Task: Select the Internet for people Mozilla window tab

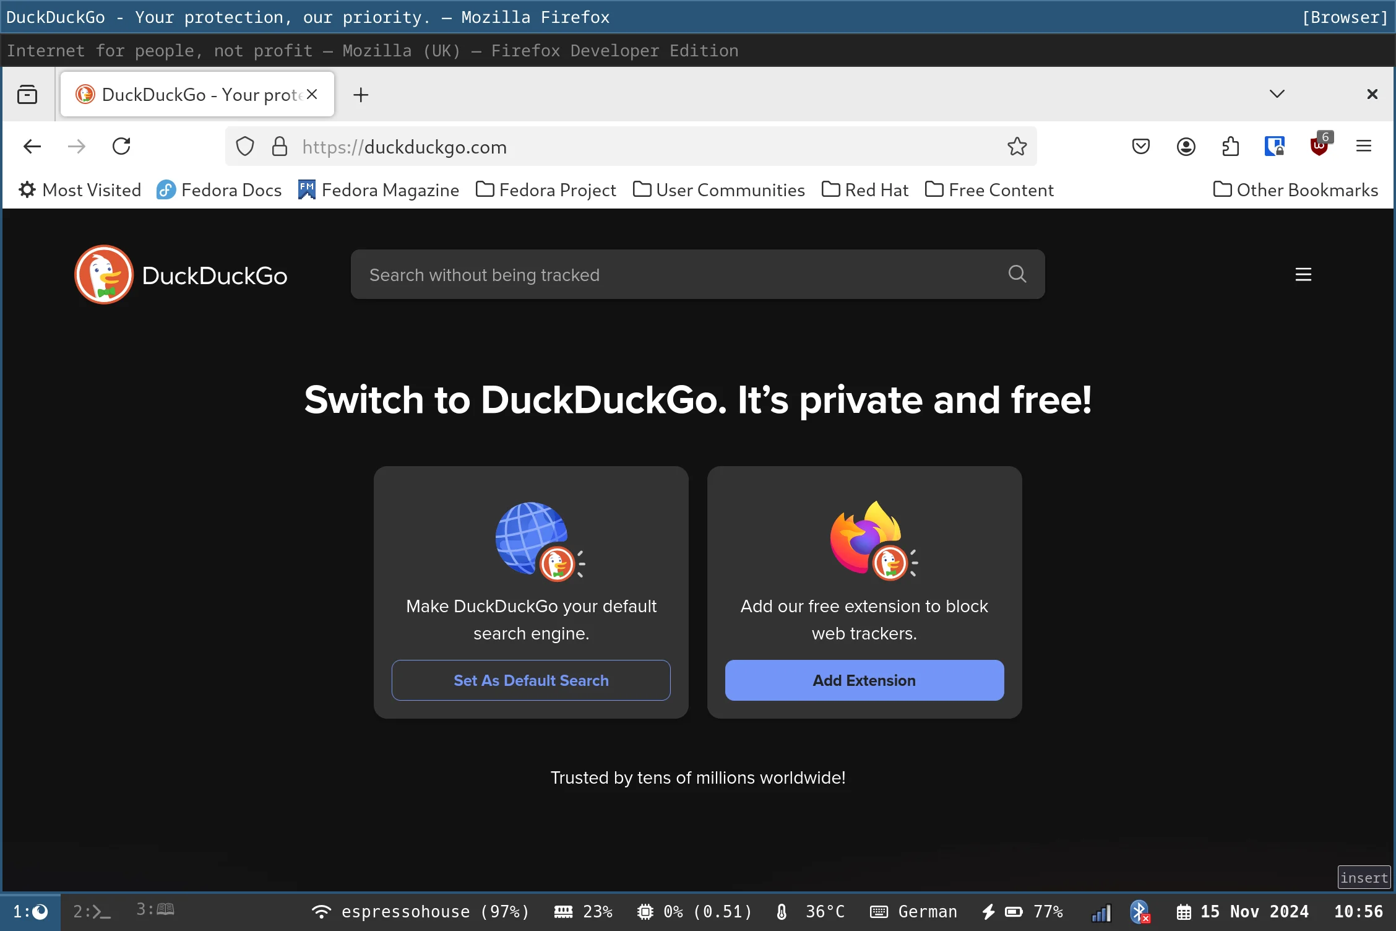Action: (698, 51)
